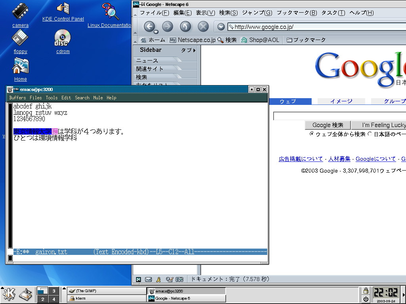Select Google's ウェブ tab
The image size is (406, 304).
click(x=290, y=101)
